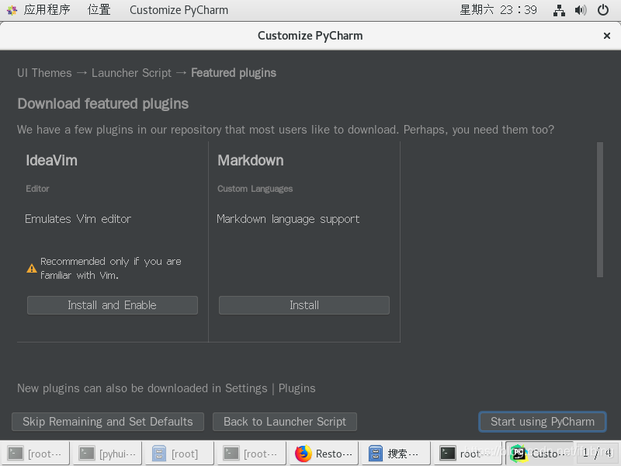This screenshot has height=466, width=621.
Task: Click Skip Remaining and Set Defaults
Action: [108, 422]
